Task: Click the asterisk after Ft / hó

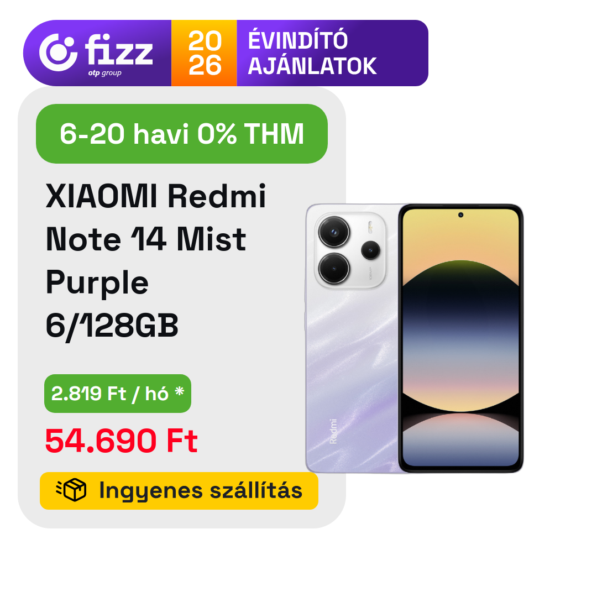Action: pyautogui.click(x=179, y=390)
